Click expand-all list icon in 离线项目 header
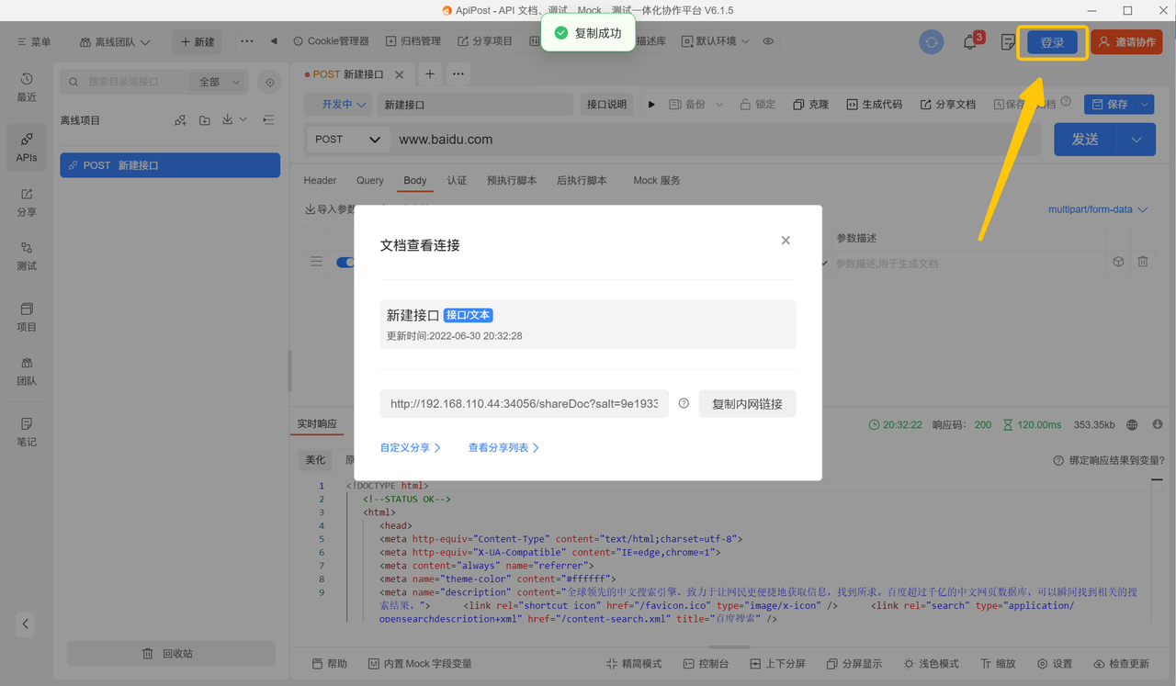Screen dimensions: 1176x686 tap(268, 120)
